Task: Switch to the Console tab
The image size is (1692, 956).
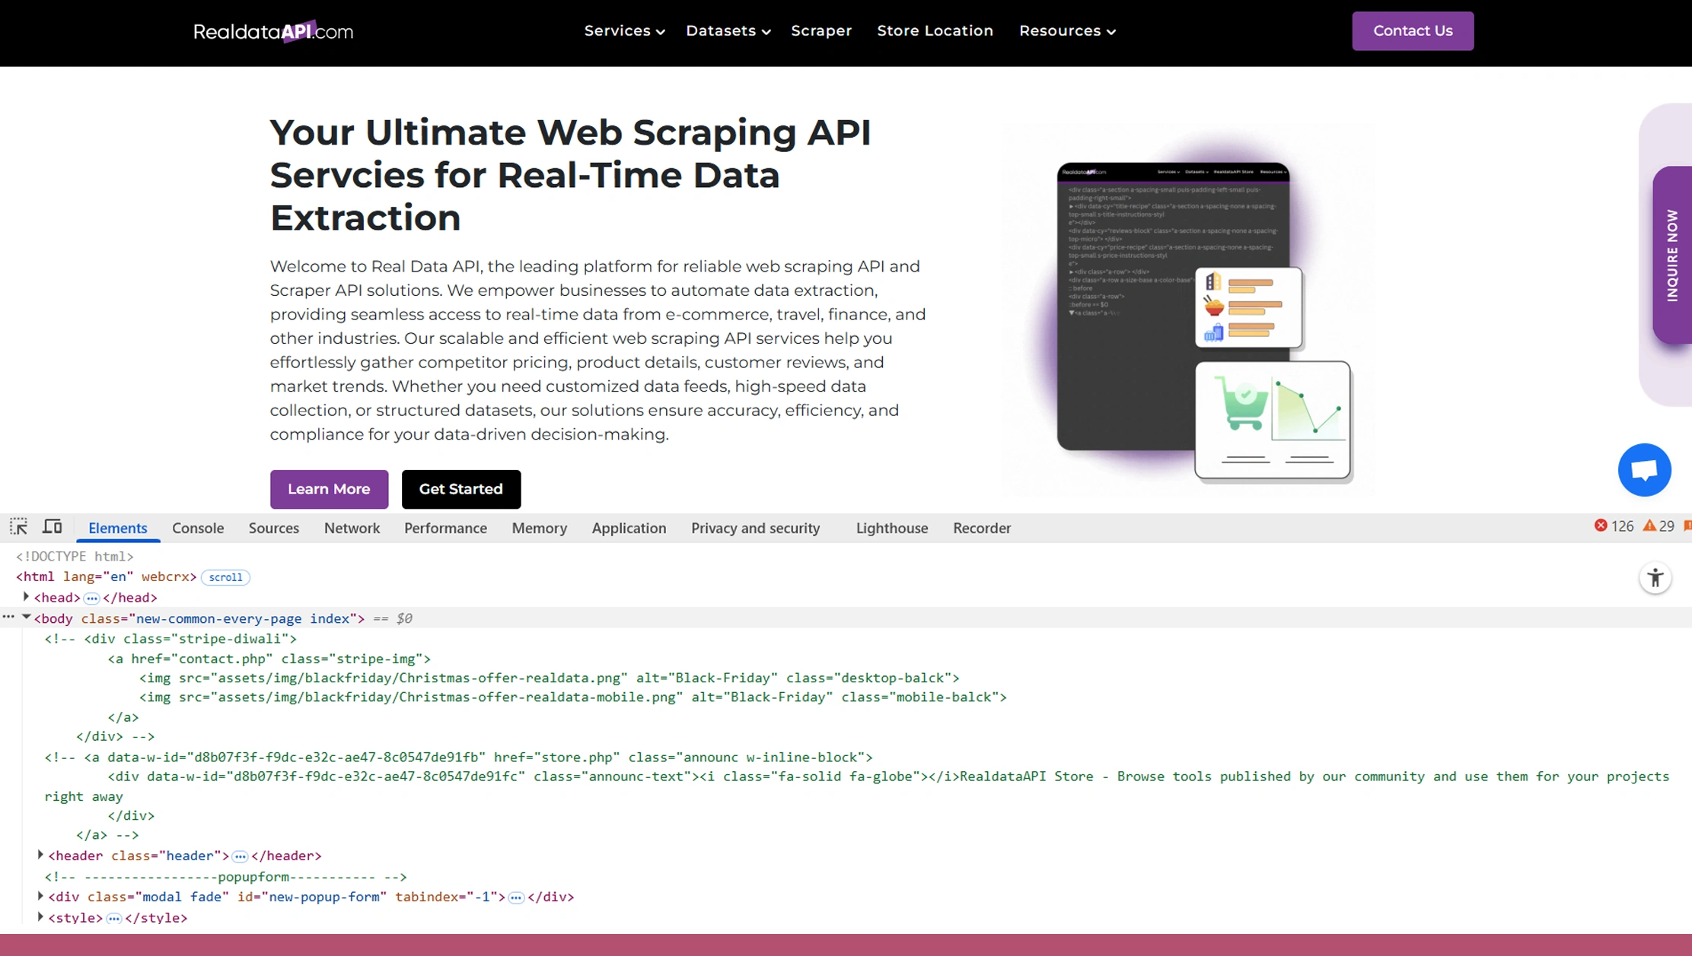Action: [x=198, y=528]
